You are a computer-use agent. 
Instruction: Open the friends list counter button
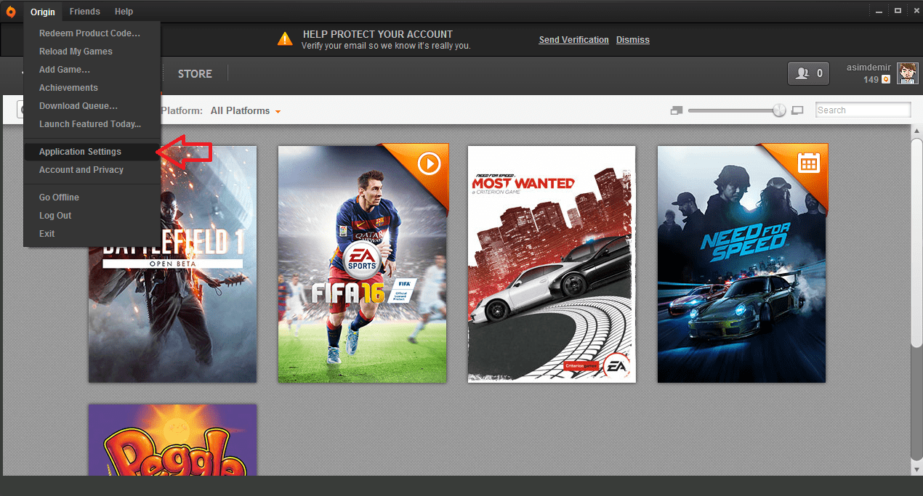point(809,73)
